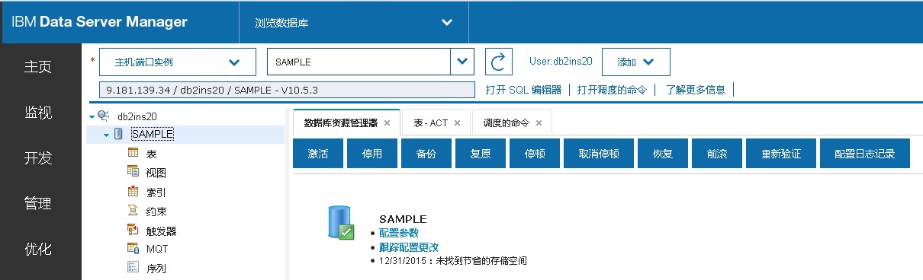Click the 前滚 button

(x=716, y=153)
